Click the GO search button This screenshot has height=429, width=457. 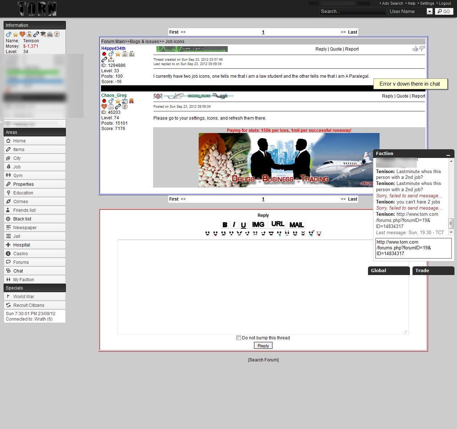click(444, 12)
